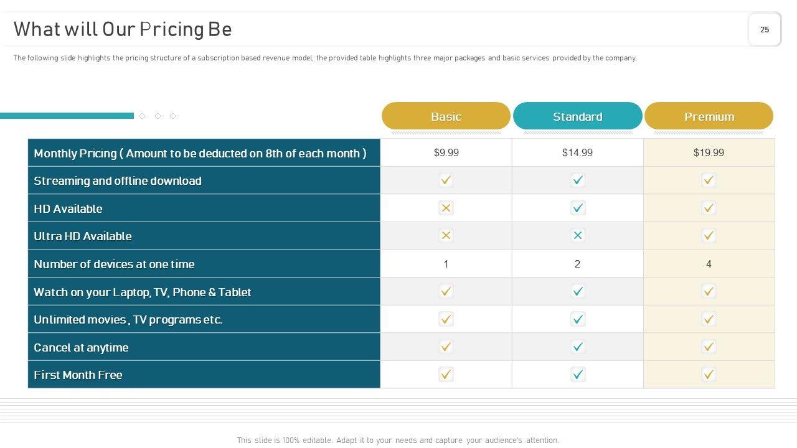Click the teal decorative bar above table

click(67, 116)
